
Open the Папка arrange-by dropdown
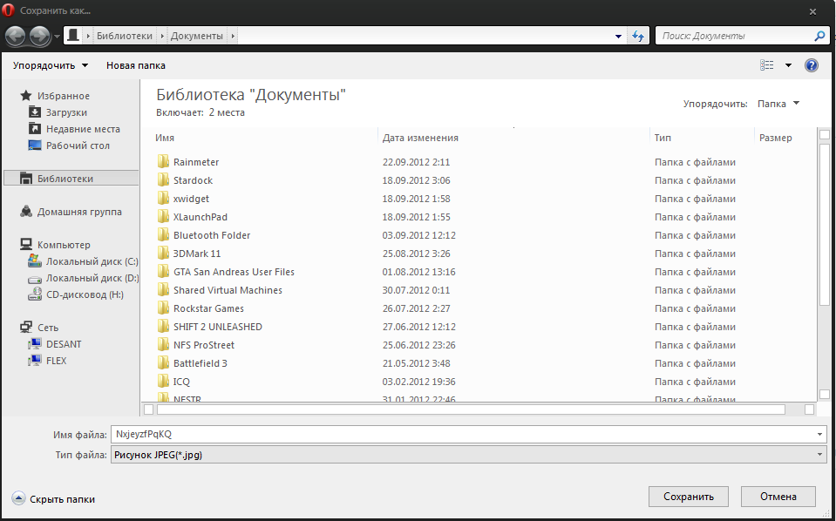778,104
